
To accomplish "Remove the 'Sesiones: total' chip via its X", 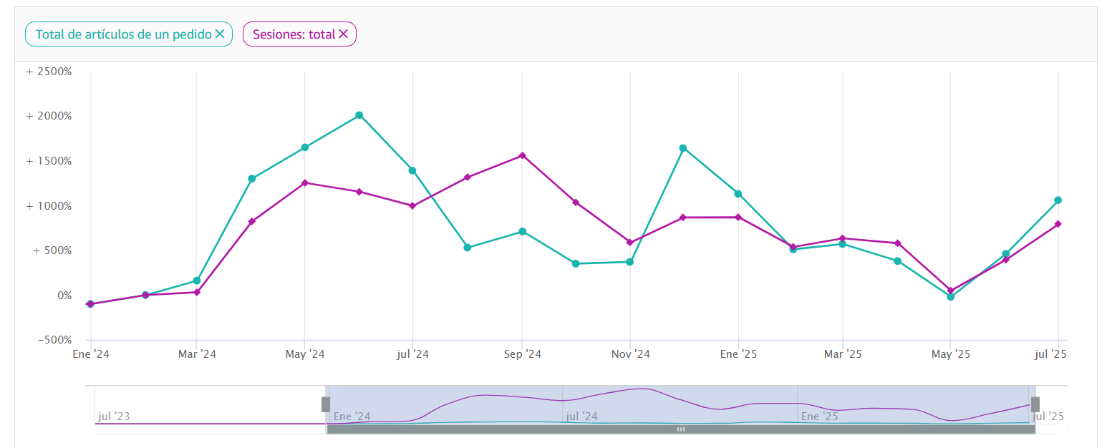I will point(343,34).
